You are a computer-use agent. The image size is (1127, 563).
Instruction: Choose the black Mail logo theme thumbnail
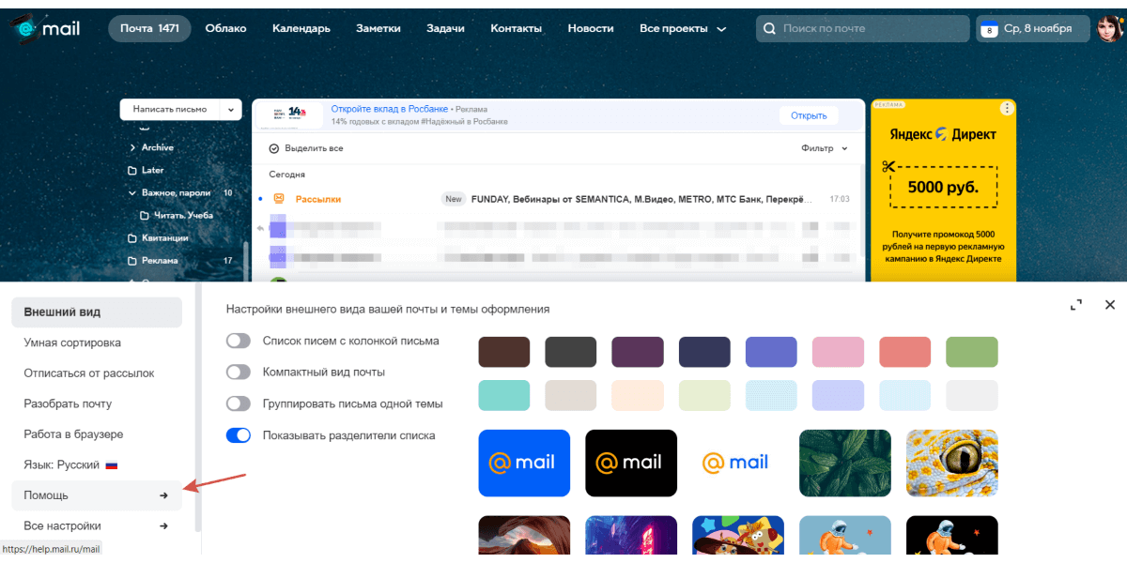click(631, 463)
